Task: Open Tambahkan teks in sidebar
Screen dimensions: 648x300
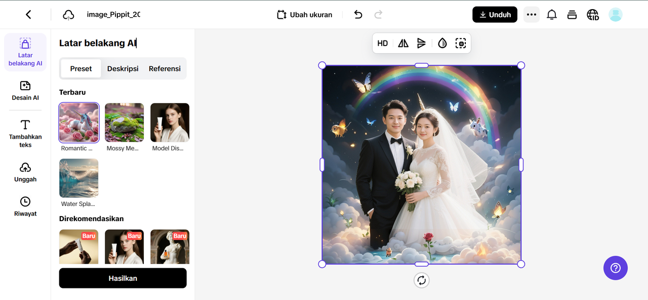Action: tap(25, 134)
